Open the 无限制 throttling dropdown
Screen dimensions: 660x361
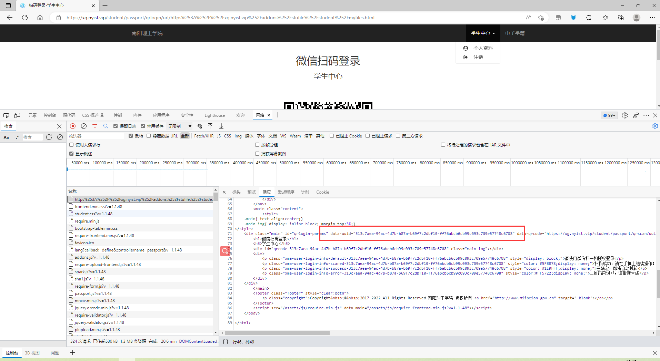click(x=180, y=126)
